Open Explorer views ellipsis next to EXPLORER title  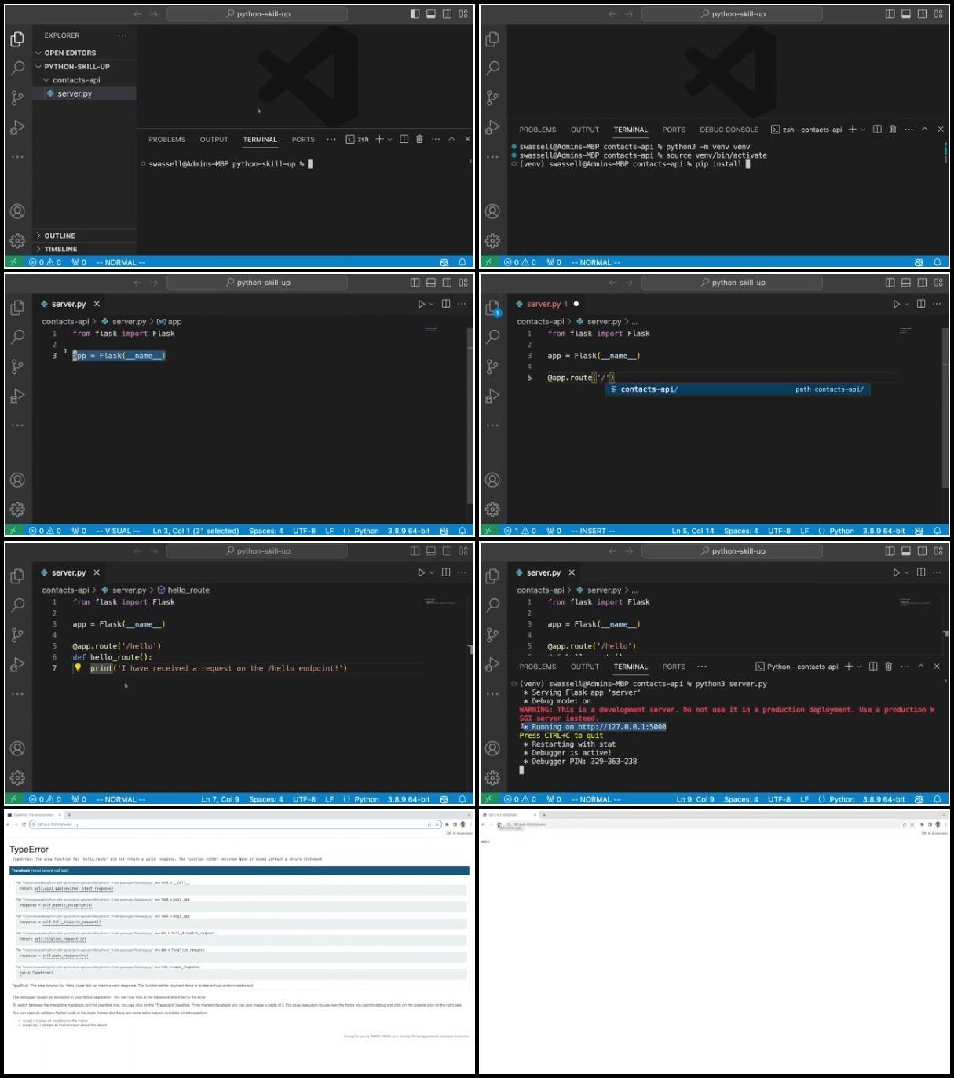(x=122, y=35)
